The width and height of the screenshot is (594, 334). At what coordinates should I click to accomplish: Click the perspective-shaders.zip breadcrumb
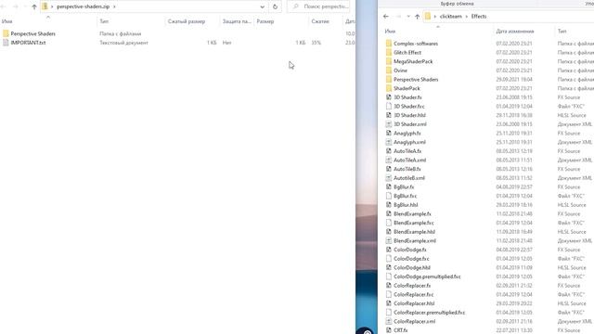coord(83,6)
